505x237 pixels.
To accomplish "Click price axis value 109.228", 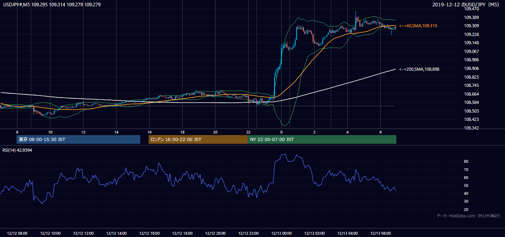I will pyautogui.click(x=471, y=34).
